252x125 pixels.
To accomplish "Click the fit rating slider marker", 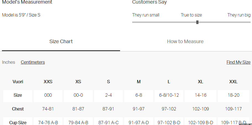I will tap(197, 22).
